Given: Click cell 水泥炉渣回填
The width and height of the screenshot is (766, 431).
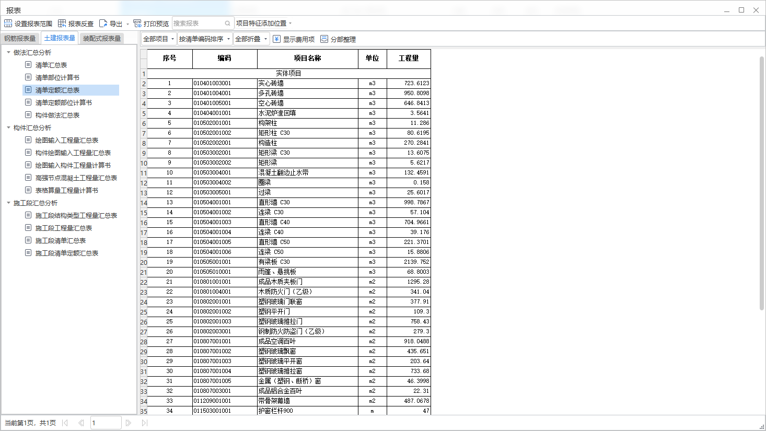Looking at the screenshot, I should coord(308,113).
